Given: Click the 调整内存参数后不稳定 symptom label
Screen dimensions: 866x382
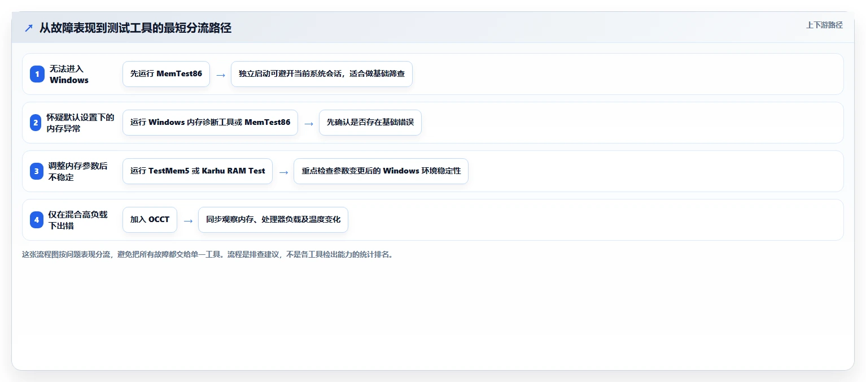Looking at the screenshot, I should pos(77,171).
